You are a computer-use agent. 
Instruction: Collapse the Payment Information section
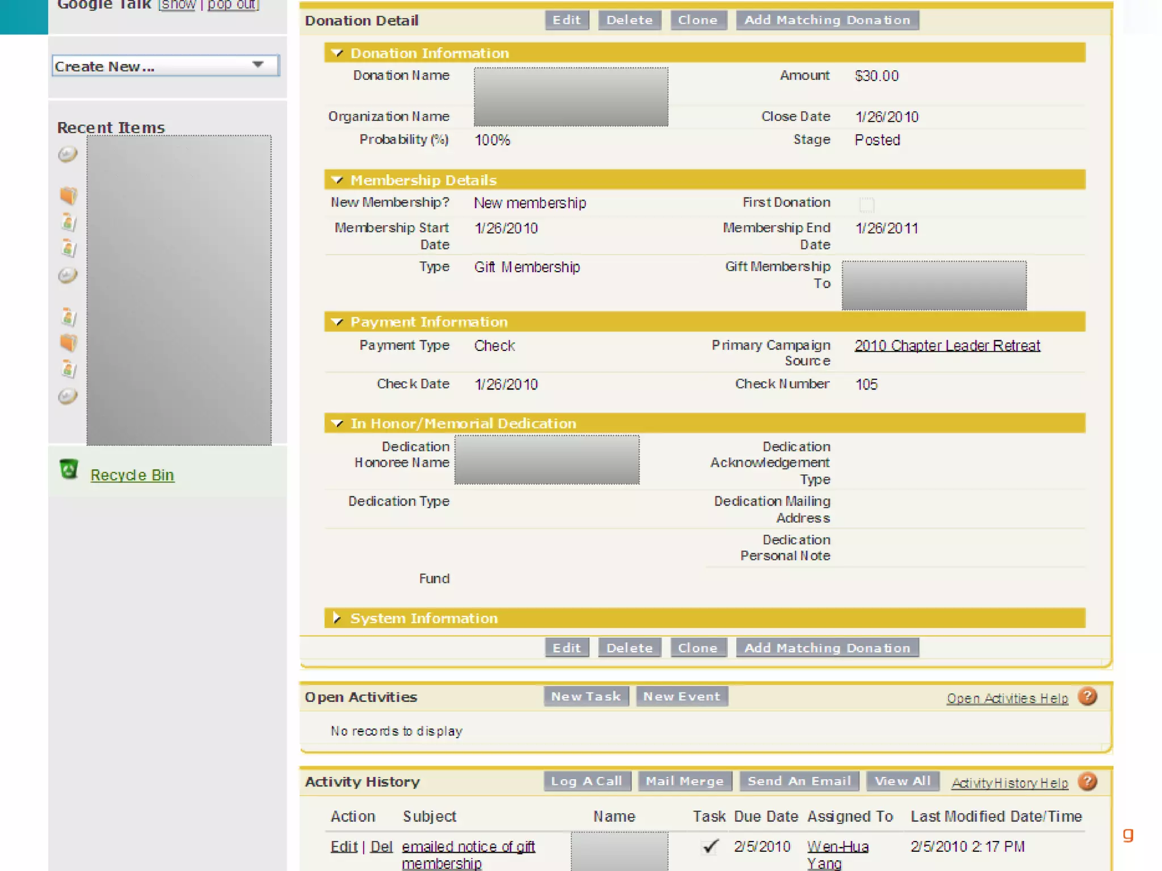[338, 322]
